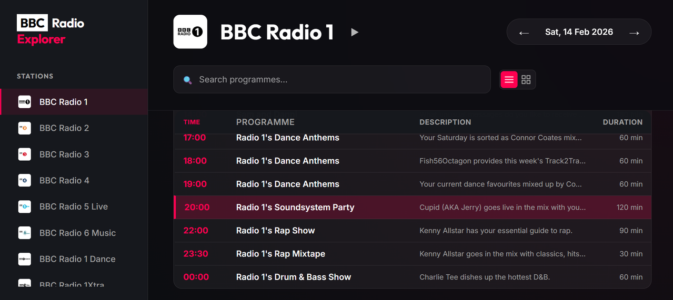Switch to list view layout
The image size is (673, 300).
(x=509, y=80)
